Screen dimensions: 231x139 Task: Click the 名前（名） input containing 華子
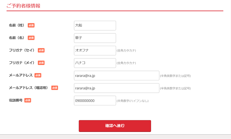(95, 38)
